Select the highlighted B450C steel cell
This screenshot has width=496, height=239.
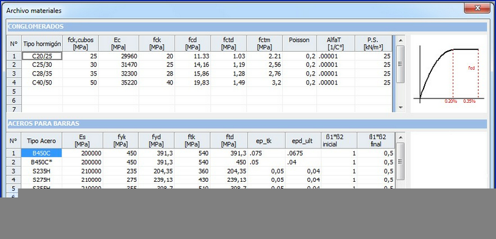[41, 153]
